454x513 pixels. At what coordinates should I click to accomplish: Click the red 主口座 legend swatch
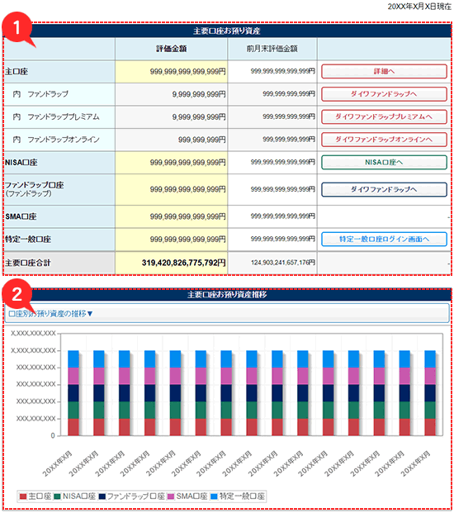click(x=23, y=496)
